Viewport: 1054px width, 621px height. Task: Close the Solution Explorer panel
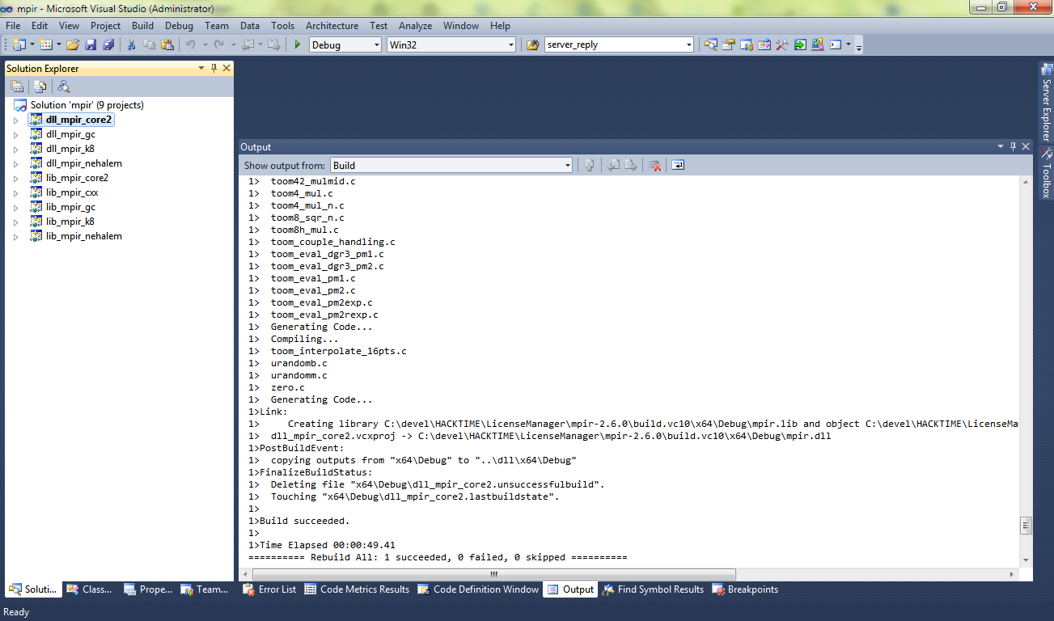(x=226, y=69)
